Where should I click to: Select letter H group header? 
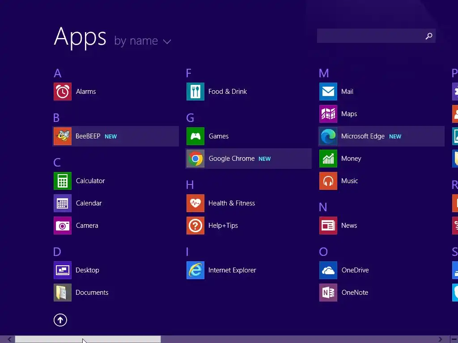[x=190, y=185]
